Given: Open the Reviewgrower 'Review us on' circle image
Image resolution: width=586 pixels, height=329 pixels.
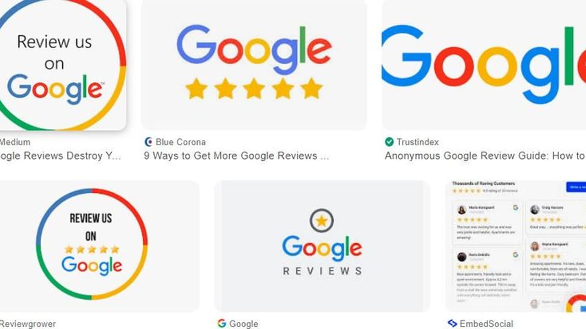Looking at the screenshot, I should click(x=99, y=246).
